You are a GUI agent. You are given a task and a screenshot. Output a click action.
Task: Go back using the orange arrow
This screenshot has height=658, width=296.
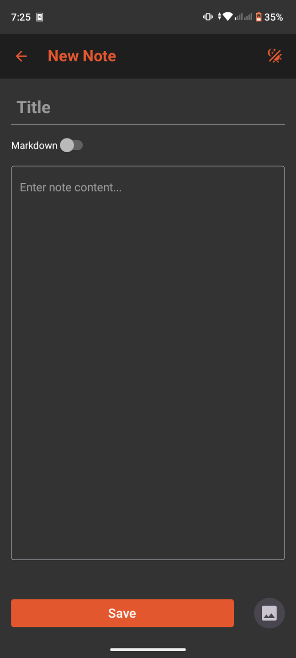click(x=21, y=56)
